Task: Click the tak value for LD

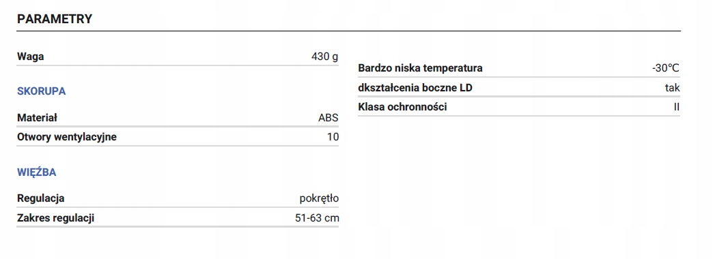Action: (x=673, y=88)
